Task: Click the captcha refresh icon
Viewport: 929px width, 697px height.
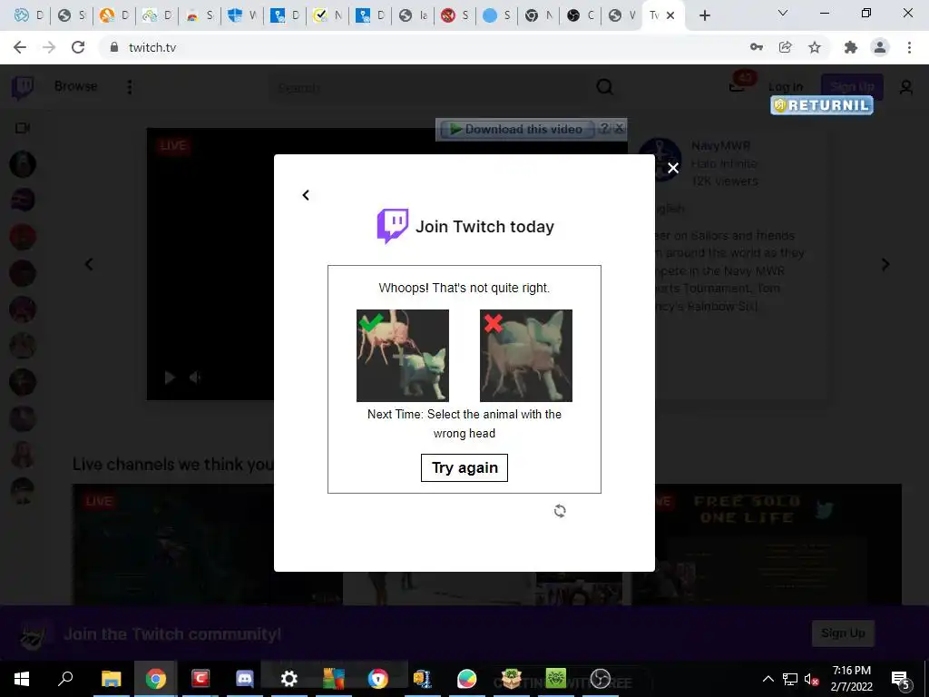Action: pos(560,511)
